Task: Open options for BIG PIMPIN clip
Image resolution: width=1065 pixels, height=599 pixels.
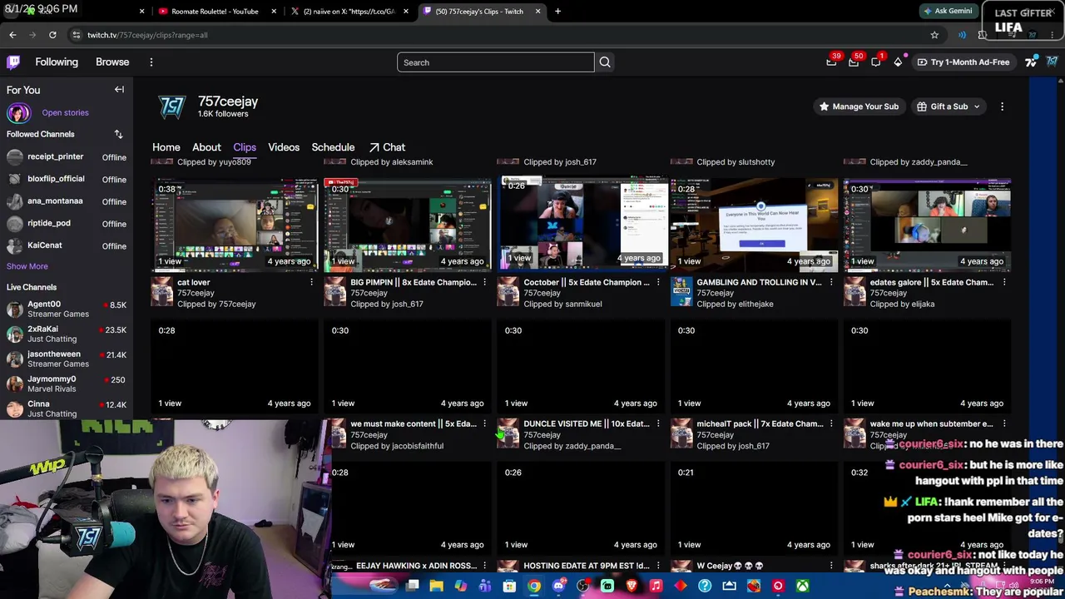Action: [x=484, y=283]
